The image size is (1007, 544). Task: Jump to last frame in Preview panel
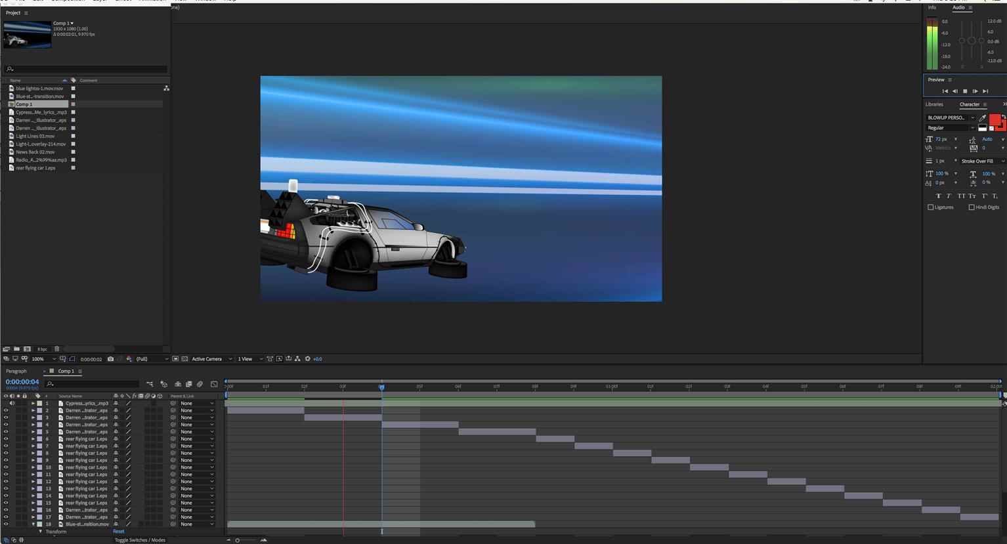[985, 91]
